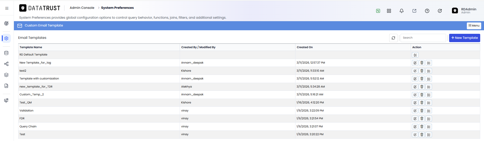This screenshot has height=141, width=484.
Task: Click the DATATRUST logo
Action: click(x=40, y=8)
